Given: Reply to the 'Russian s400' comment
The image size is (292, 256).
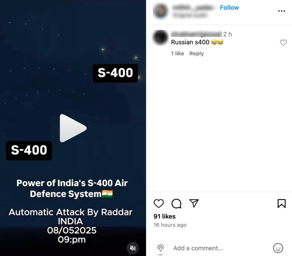Looking at the screenshot, I should (x=196, y=53).
